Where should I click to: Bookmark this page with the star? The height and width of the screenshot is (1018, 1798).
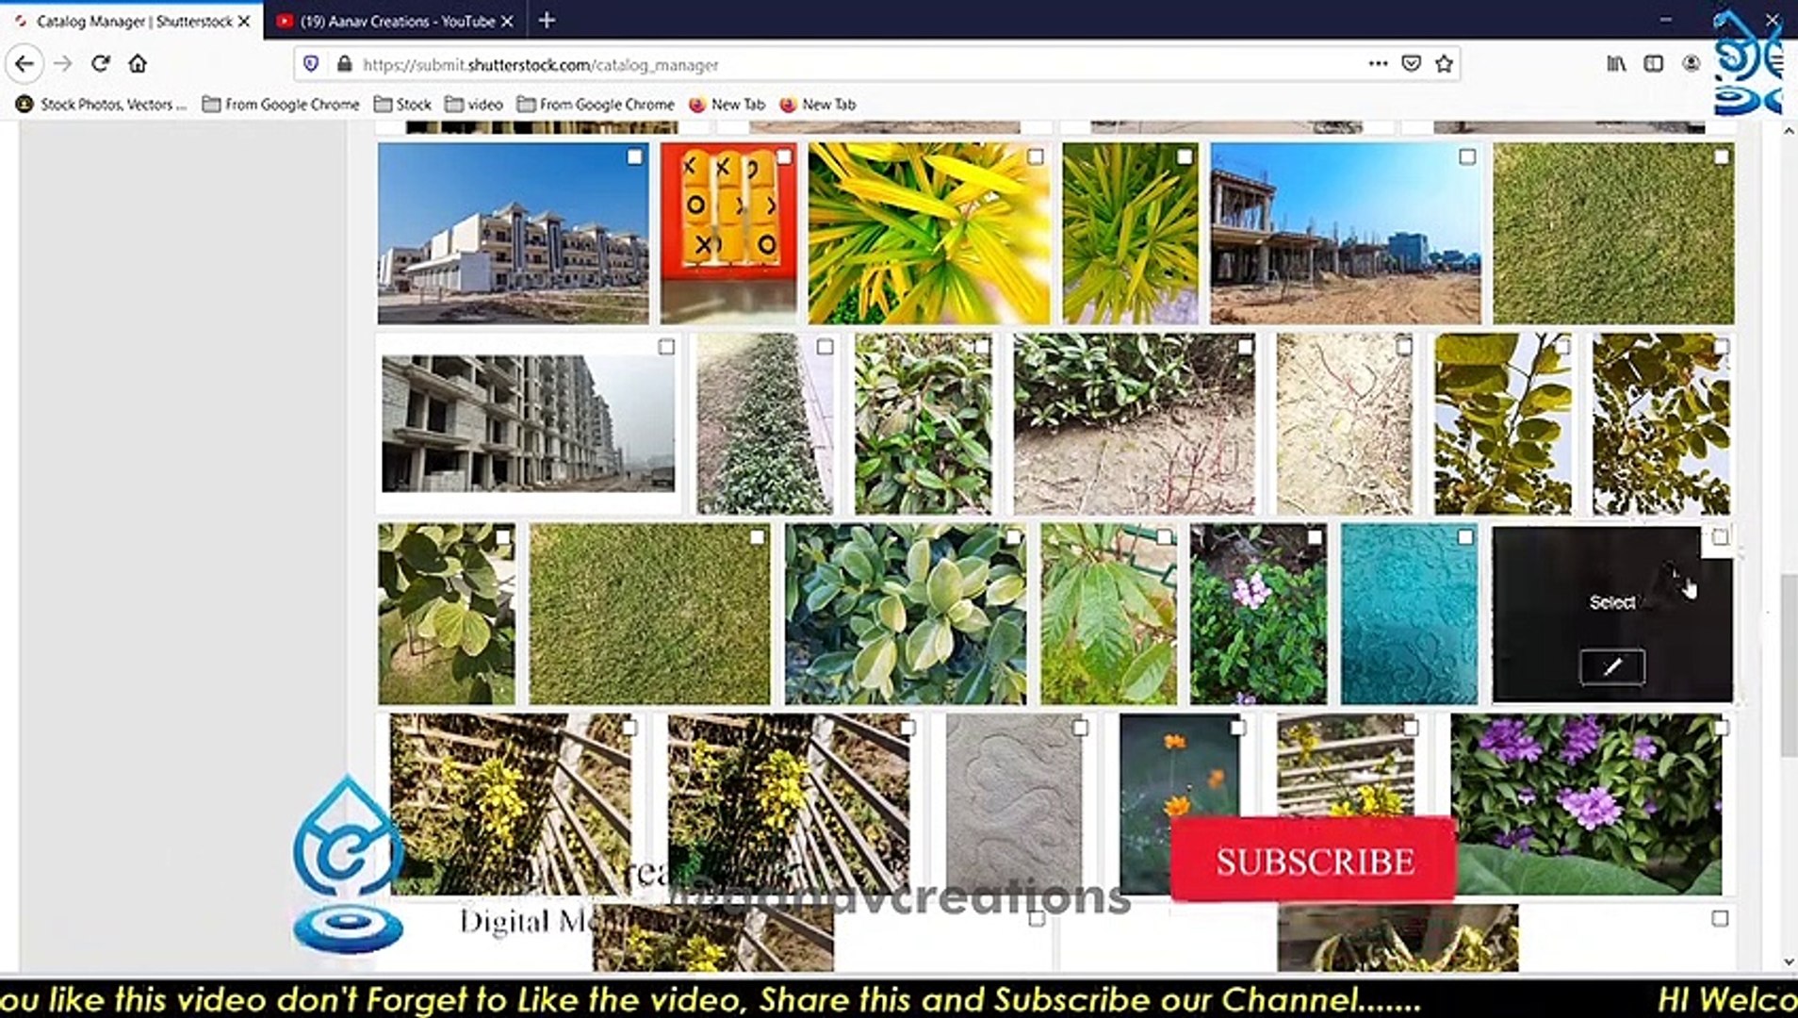pos(1444,64)
